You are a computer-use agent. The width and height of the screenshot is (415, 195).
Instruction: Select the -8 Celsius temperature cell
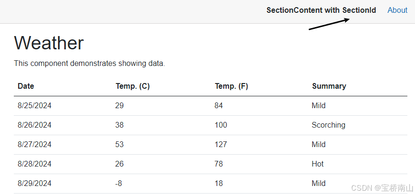[119, 183]
